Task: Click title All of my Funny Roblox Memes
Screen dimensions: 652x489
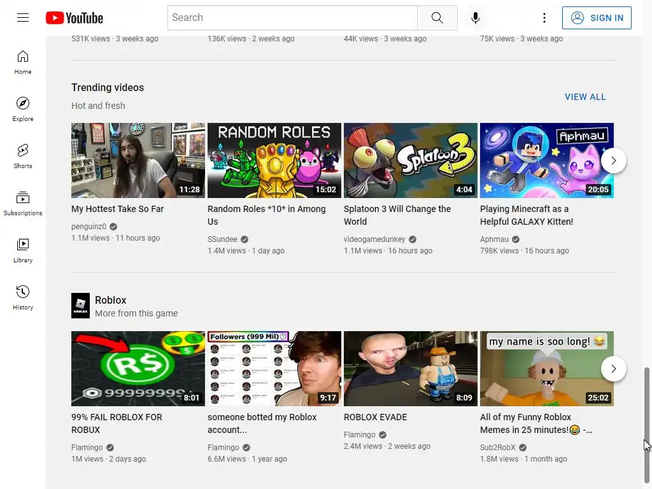Action: coord(536,423)
